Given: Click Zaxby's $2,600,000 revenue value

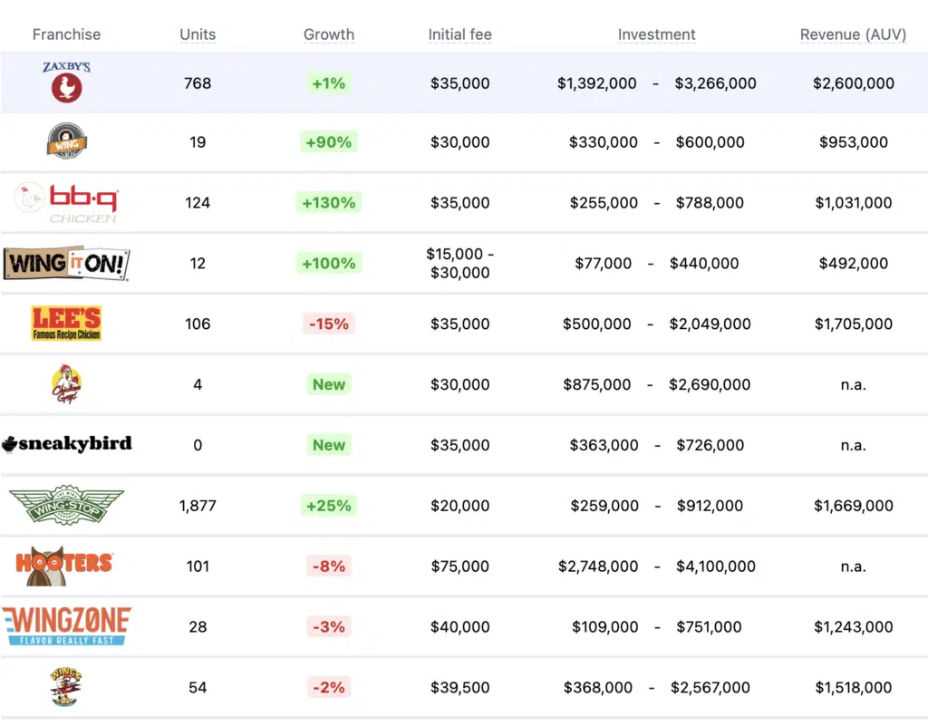Looking at the screenshot, I should pyautogui.click(x=853, y=83).
